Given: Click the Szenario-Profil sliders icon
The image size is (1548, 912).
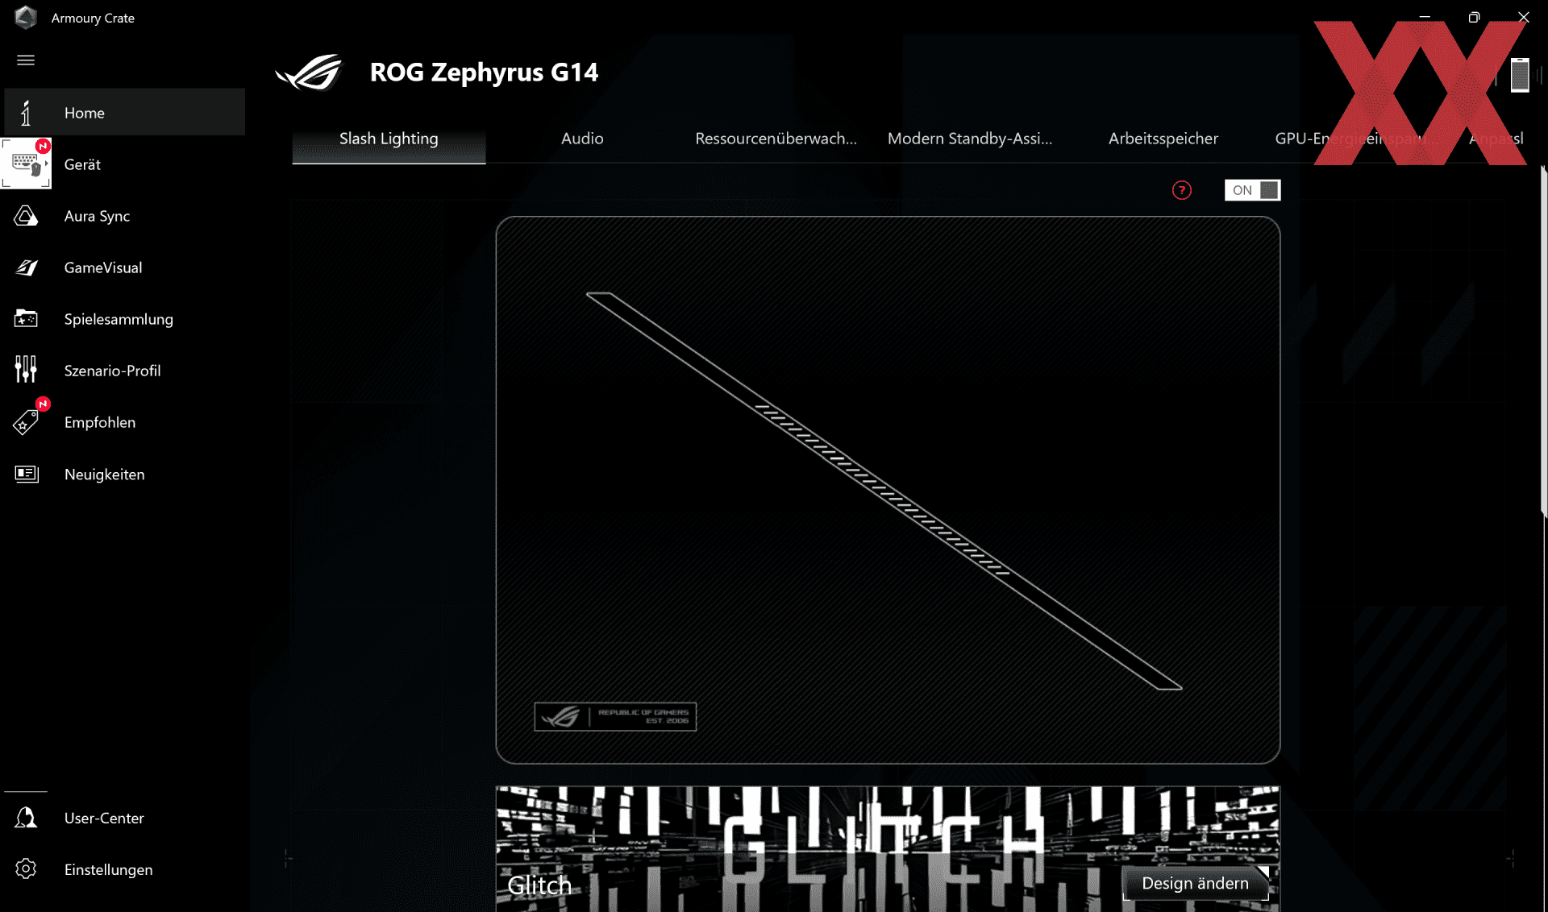Looking at the screenshot, I should pyautogui.click(x=26, y=369).
